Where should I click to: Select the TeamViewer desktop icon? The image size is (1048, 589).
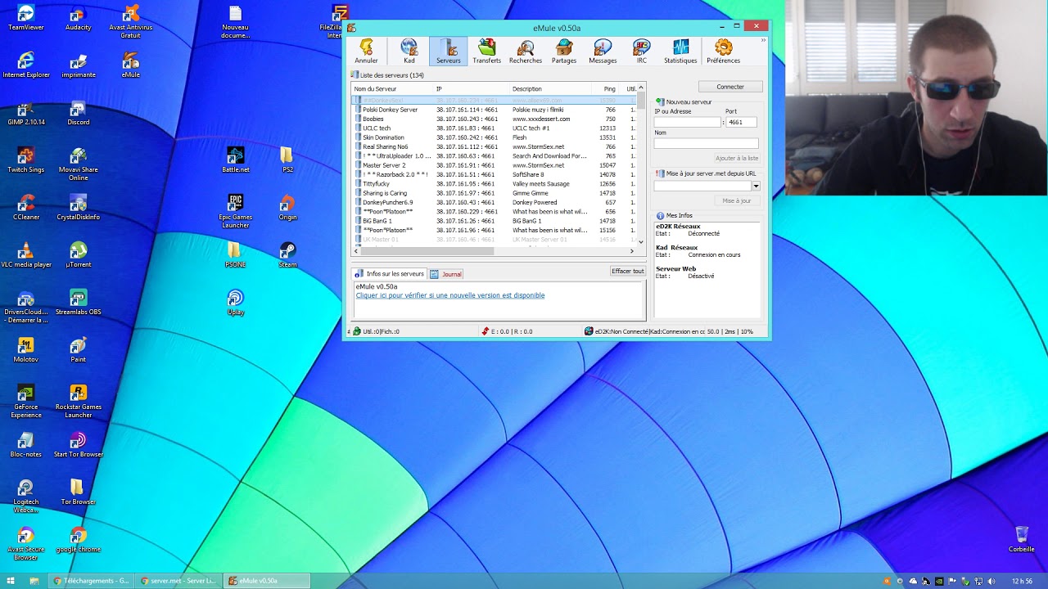tap(26, 19)
